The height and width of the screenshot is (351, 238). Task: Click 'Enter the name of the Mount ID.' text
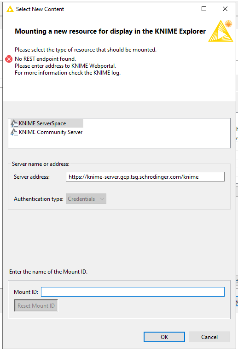pos(48,272)
